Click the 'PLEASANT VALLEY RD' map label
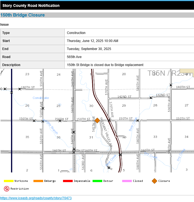 coord(106,132)
